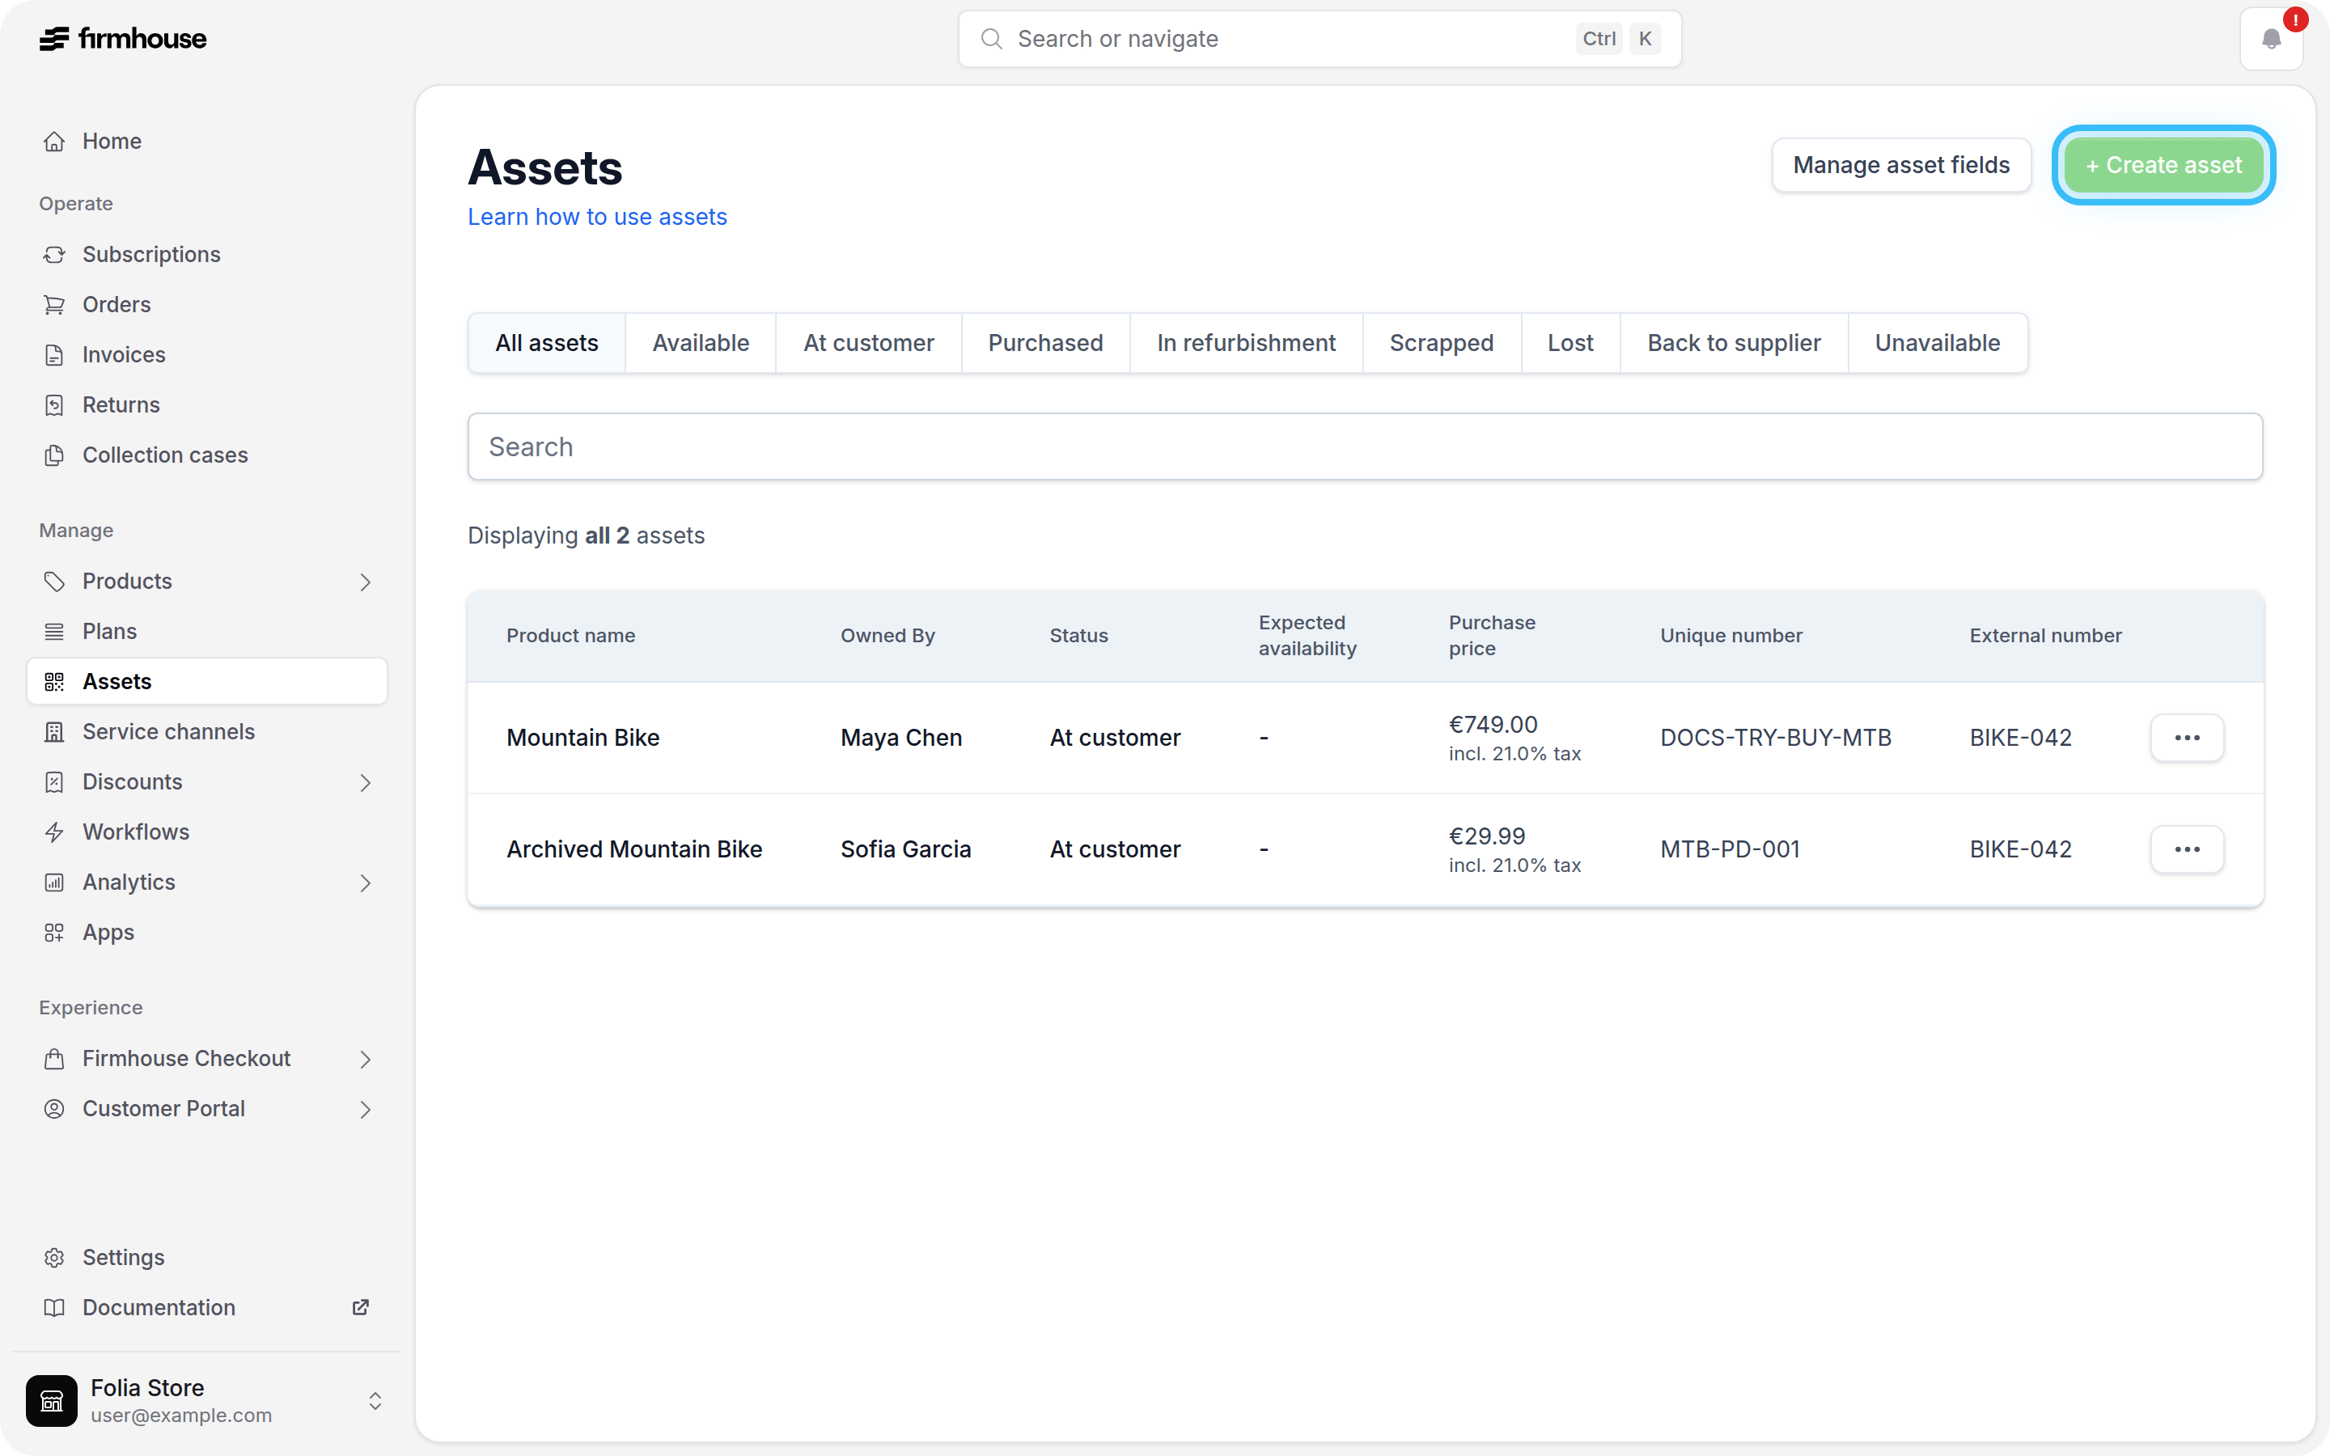
Task: Click the Plans list icon
Action: click(x=55, y=632)
